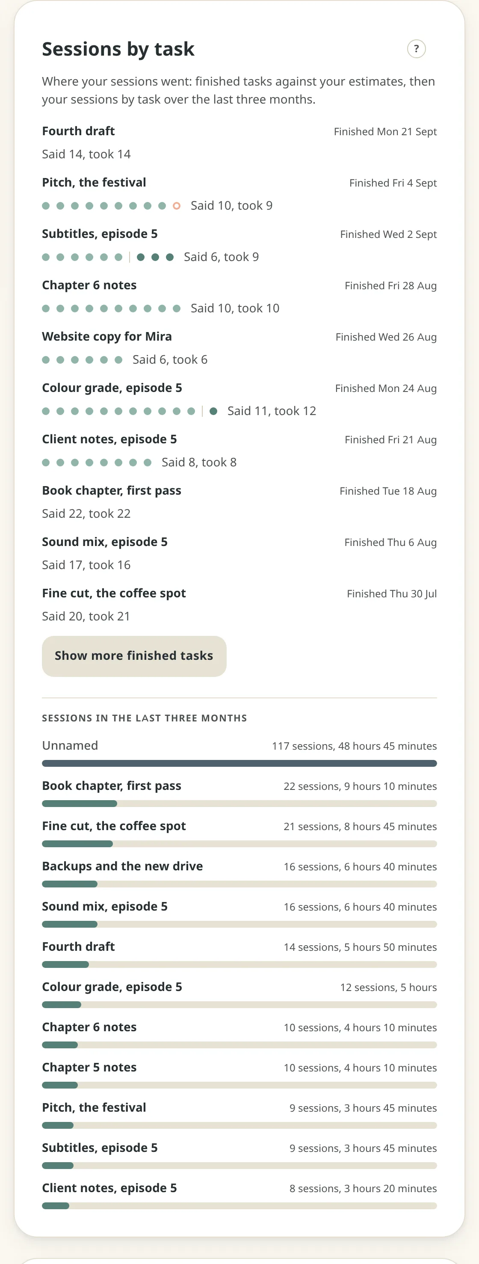The height and width of the screenshot is (1264, 479).
Task: Click the first dark dot after the divider in Subtitles, episode 5
Action: pyautogui.click(x=141, y=257)
